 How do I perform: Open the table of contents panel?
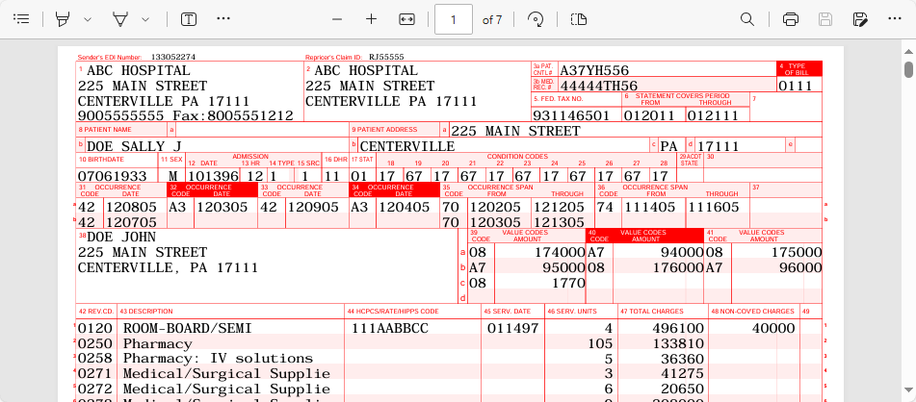[21, 19]
